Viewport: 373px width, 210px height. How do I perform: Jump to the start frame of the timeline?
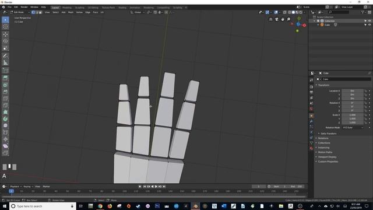(145, 187)
